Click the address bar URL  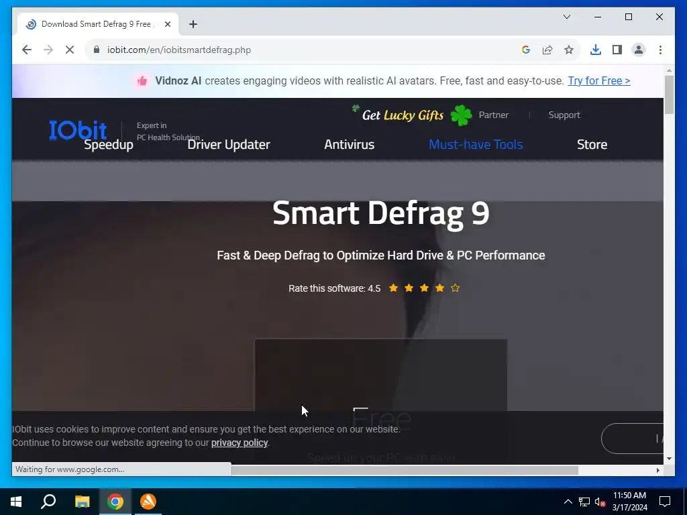(x=179, y=50)
